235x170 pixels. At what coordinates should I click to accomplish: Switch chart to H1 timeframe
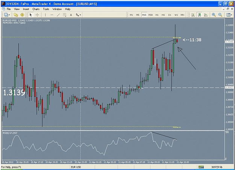[157, 15]
